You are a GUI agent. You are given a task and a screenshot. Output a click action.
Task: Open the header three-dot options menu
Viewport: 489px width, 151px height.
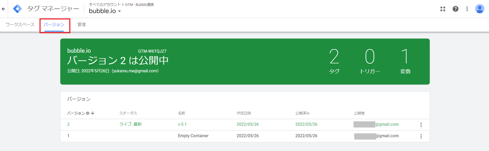pyautogui.click(x=467, y=9)
